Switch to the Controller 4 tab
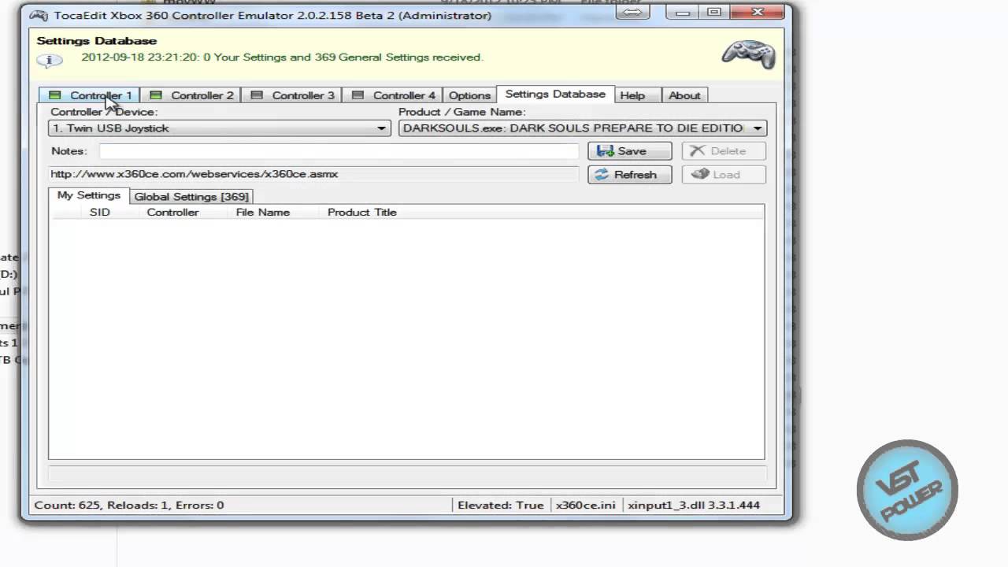 click(x=392, y=95)
